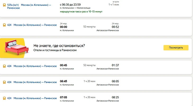Image resolution: width=193 pixels, height=106 pixels.
Task: Click the bus icon for route 525к
Action: click(x=4, y=5)
